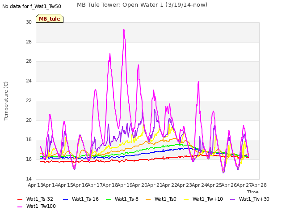Toggle the Wat1_Tw100 legend label
The width and height of the screenshot is (286, 215).
click(x=41, y=206)
